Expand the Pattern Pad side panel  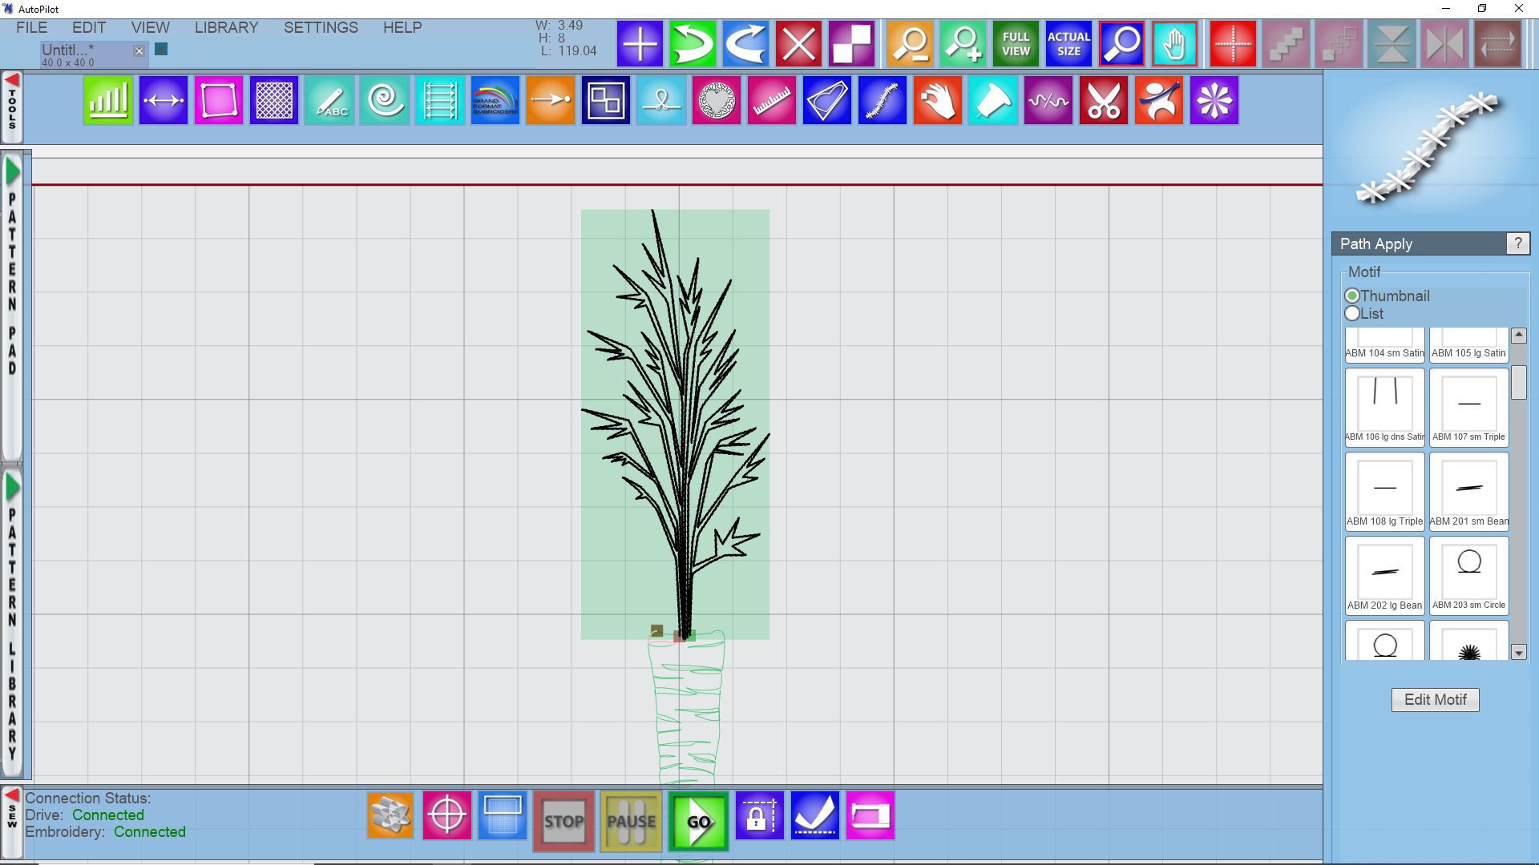(x=12, y=171)
